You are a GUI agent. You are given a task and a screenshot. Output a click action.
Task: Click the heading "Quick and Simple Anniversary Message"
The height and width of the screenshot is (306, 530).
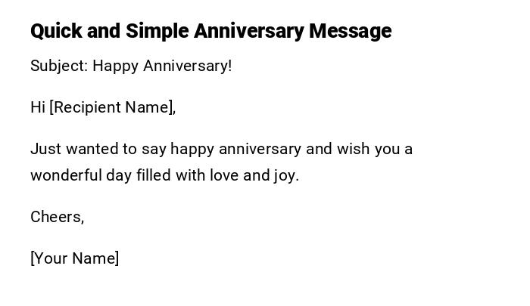(210, 31)
